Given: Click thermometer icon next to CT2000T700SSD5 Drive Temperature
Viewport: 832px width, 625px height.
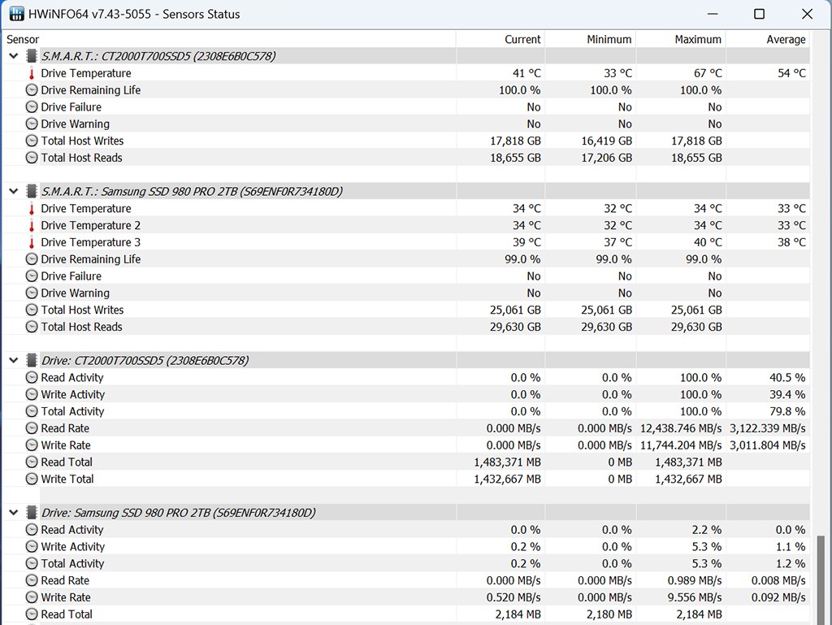Looking at the screenshot, I should click(x=32, y=73).
